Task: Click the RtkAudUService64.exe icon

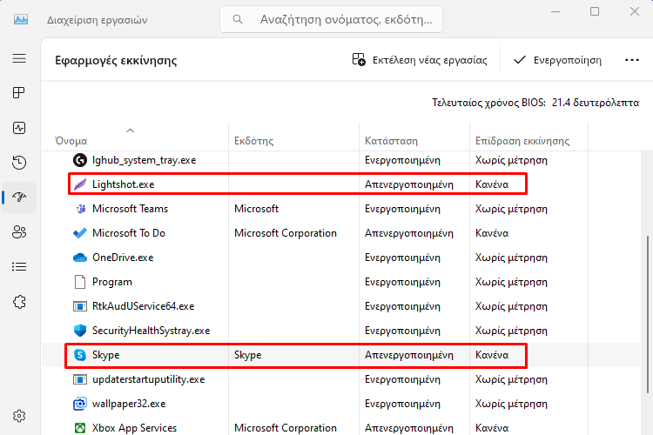Action: click(x=80, y=306)
